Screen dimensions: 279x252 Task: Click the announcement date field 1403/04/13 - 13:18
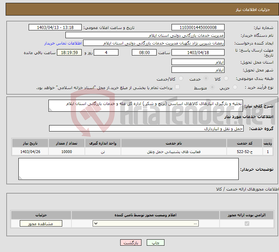55,27
